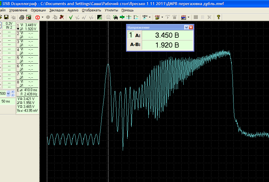Click the green sine waveform icon
269x182 pixels.
coord(136,17)
